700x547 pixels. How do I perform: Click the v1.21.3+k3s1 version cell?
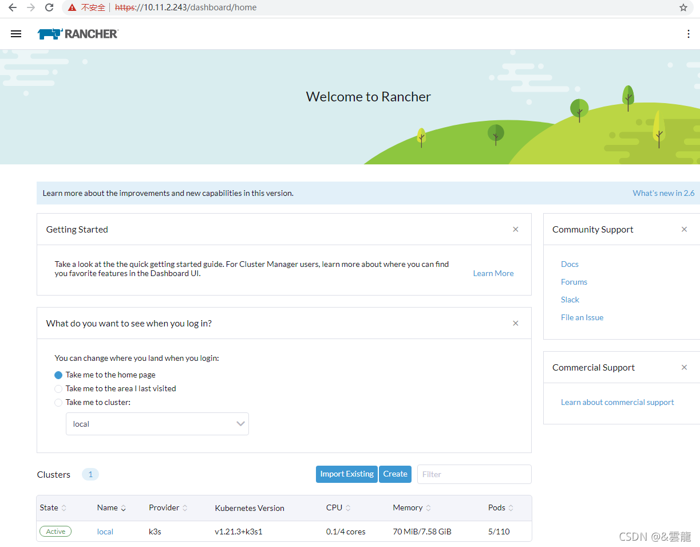(239, 532)
